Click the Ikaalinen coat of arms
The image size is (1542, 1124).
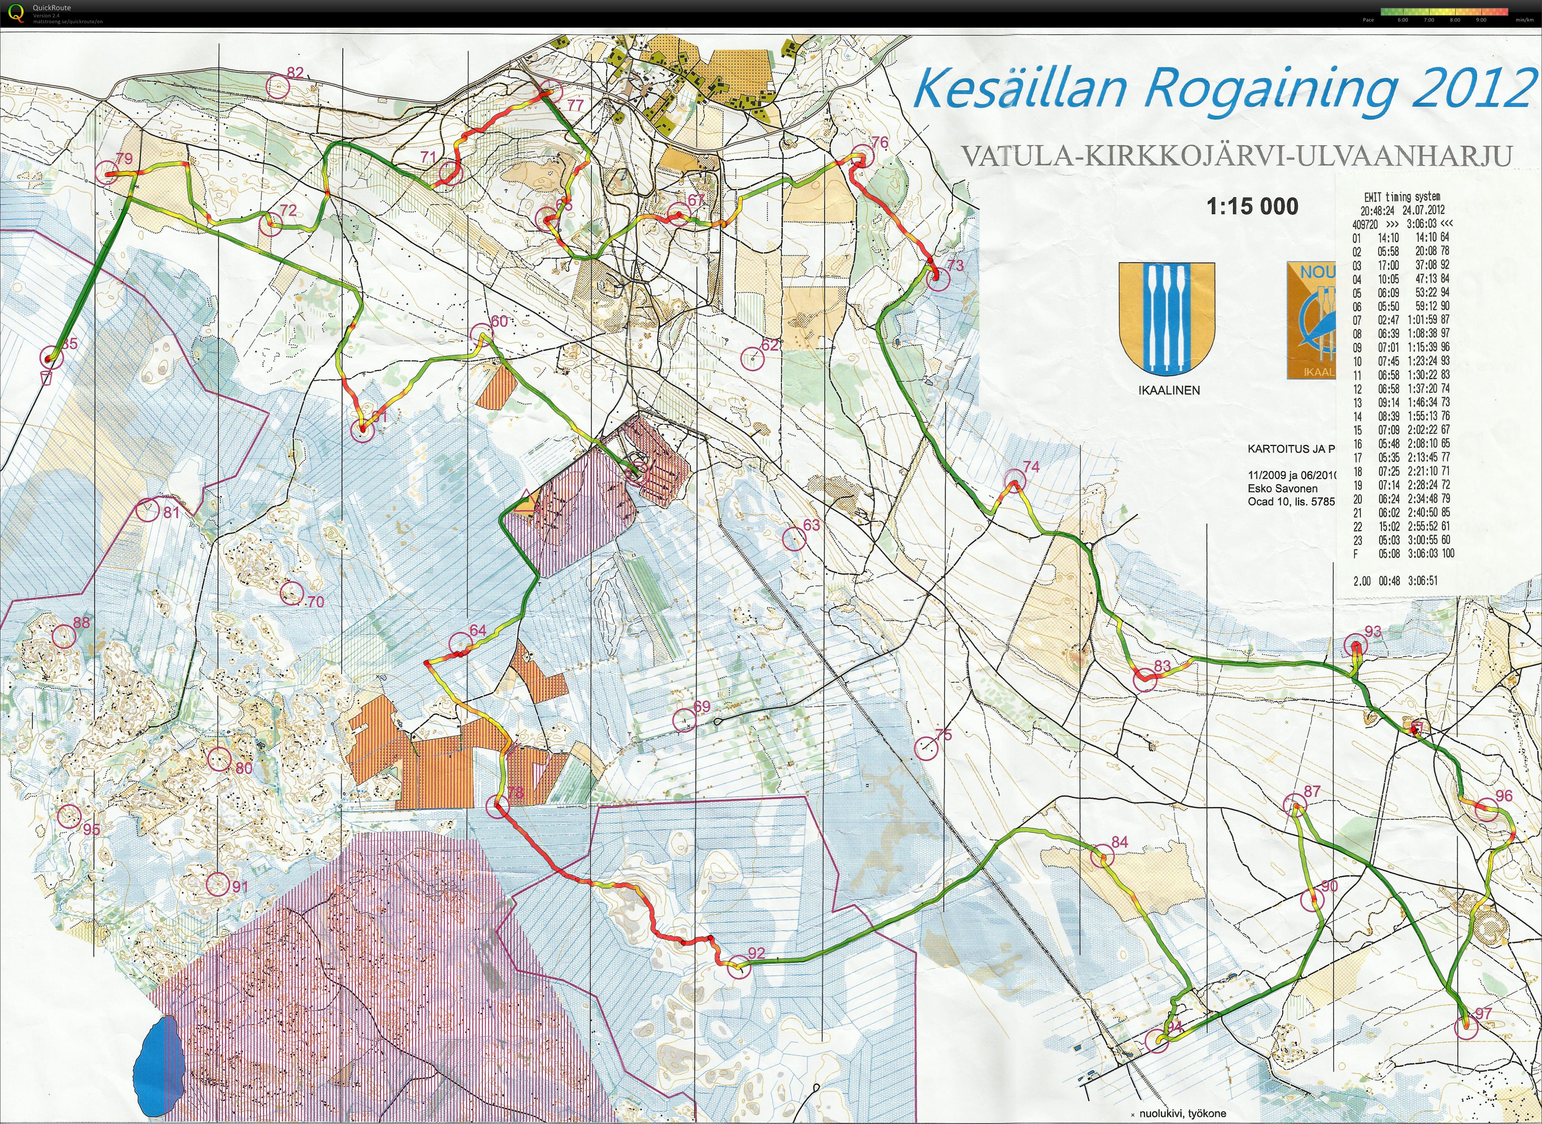pyautogui.click(x=1168, y=319)
